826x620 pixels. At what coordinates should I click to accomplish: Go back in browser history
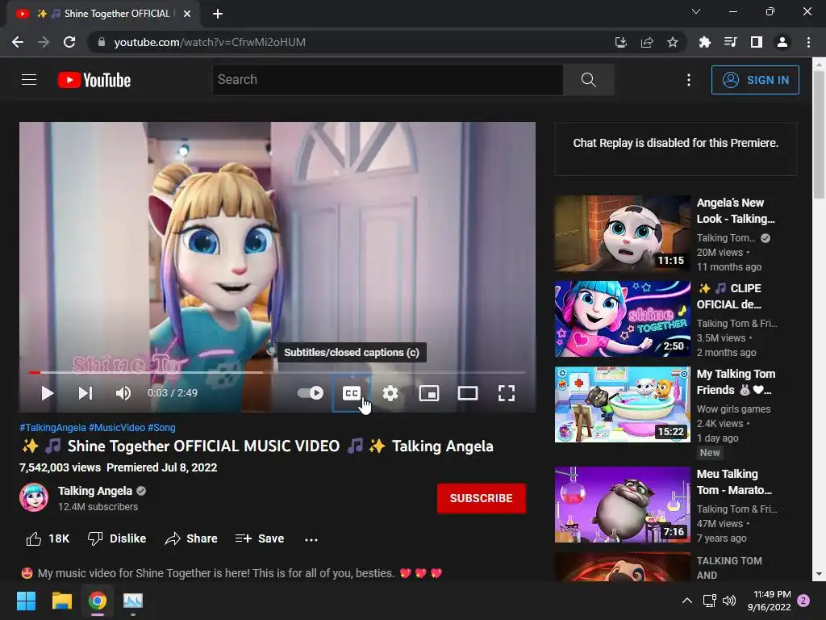18,42
